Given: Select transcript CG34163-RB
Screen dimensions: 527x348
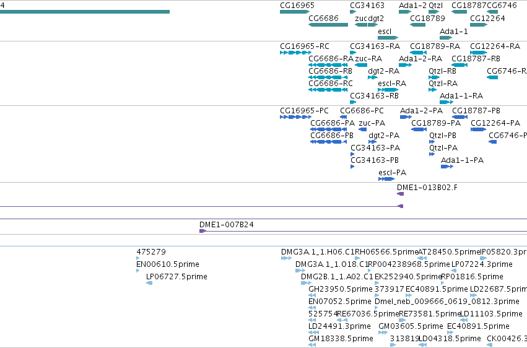Looking at the screenshot, I should tap(374, 96).
